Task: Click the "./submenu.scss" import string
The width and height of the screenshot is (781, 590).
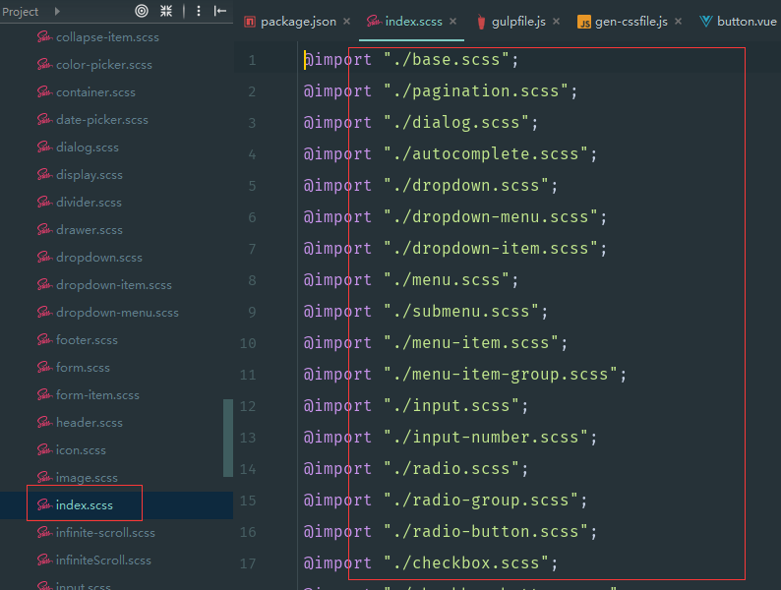Action: click(461, 311)
